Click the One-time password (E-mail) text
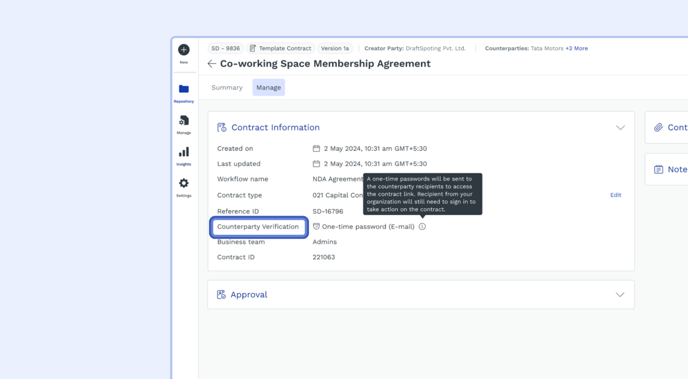Screen dimensions: 688x379 click(369, 227)
